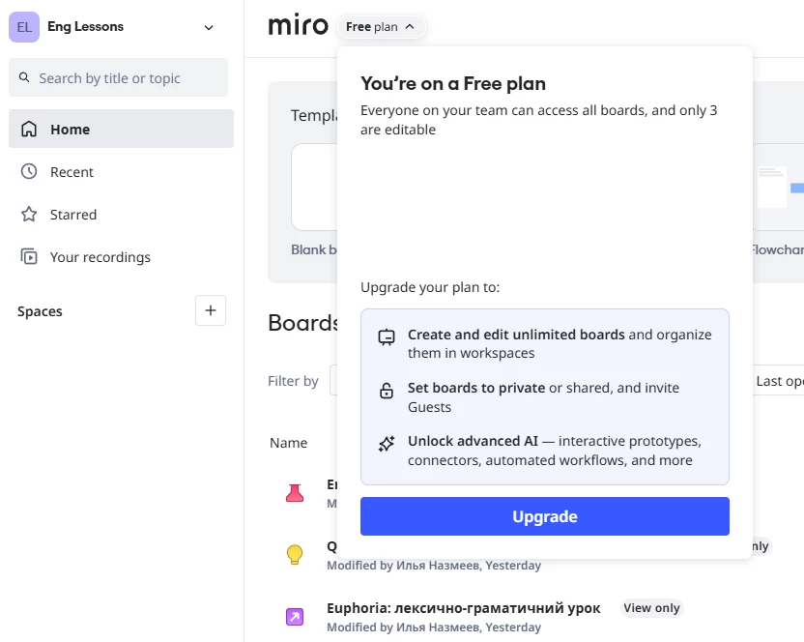The width and height of the screenshot is (804, 642).
Task: Click the View only badge on Euphoria
Action: 651,608
